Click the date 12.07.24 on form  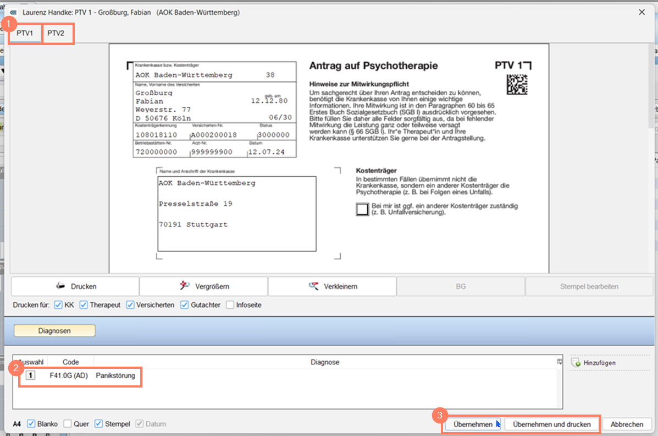pos(266,152)
